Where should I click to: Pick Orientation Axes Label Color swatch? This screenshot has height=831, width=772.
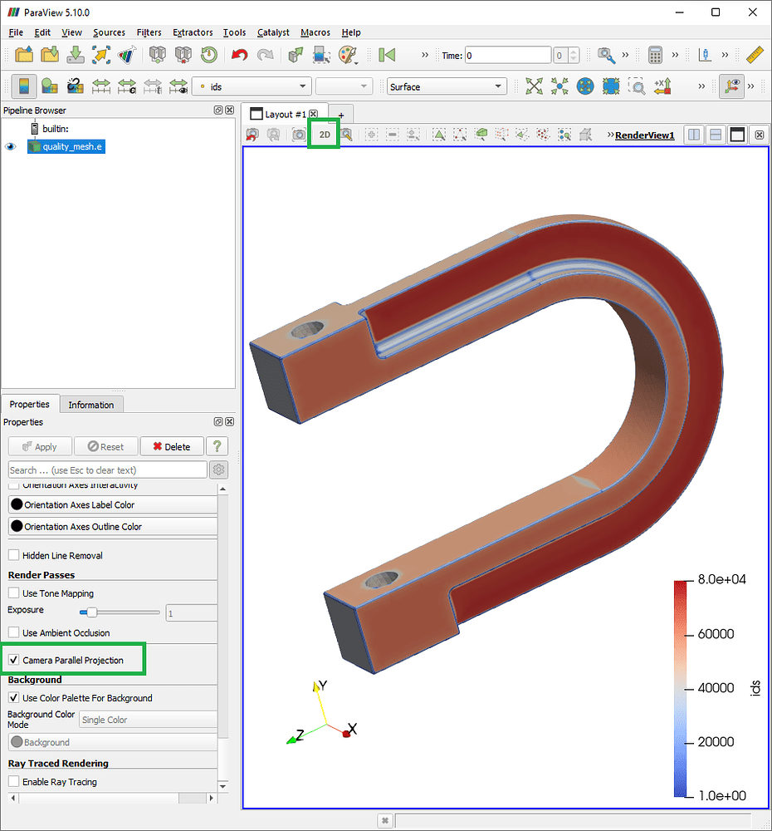coord(17,504)
